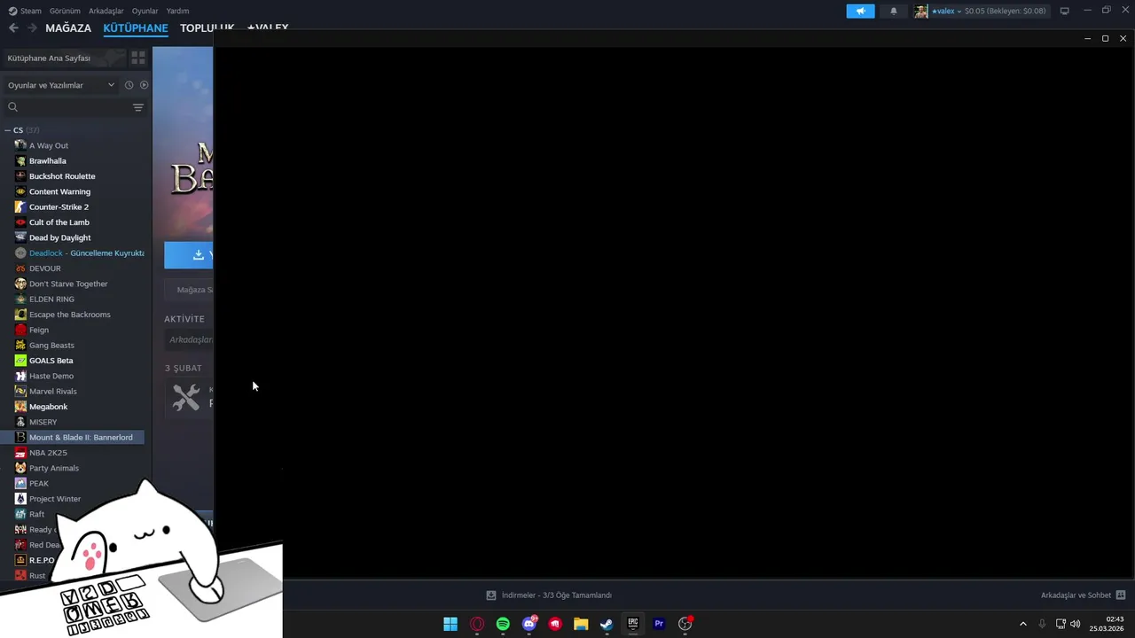Toggle sort by recent clock icon
Viewport: 1135px width, 638px height.
[129, 85]
